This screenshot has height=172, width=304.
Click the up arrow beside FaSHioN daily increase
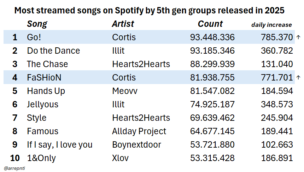pos(299,77)
